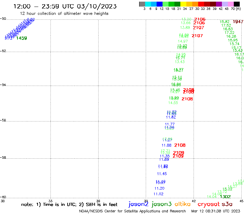Click wave height value 13.66

[x=186, y=23]
